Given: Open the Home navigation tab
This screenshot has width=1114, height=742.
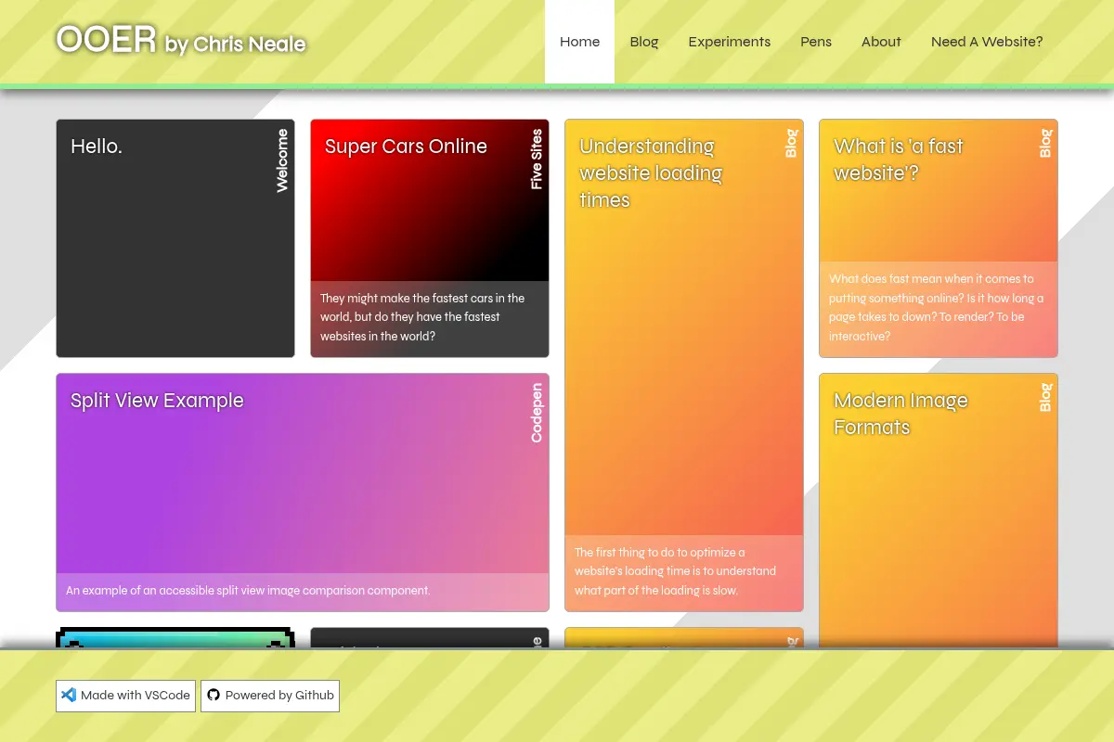Looking at the screenshot, I should click(579, 42).
